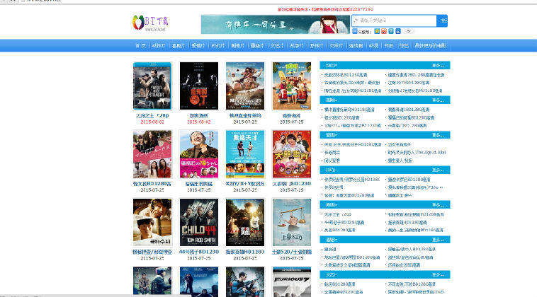Open sidebar link 长寿商会
The width and height of the screenshot is (537, 297).
click(x=332, y=153)
